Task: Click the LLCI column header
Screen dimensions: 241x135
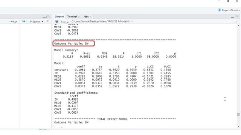Action: 150,67
